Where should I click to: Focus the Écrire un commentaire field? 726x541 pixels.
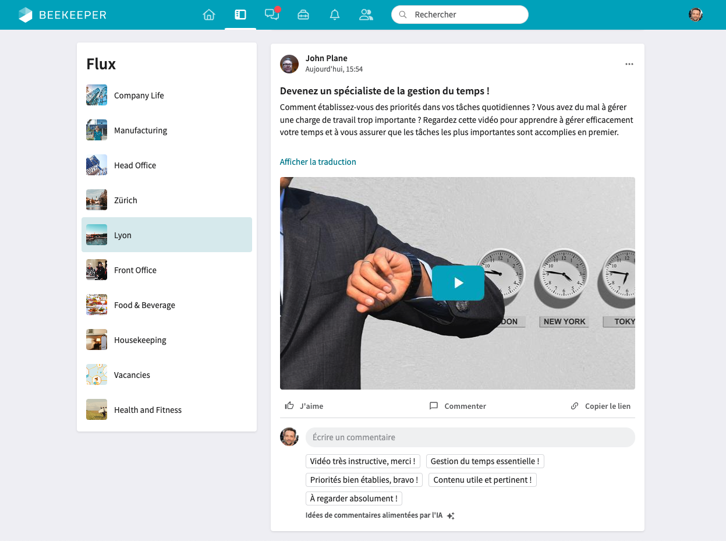pos(470,437)
